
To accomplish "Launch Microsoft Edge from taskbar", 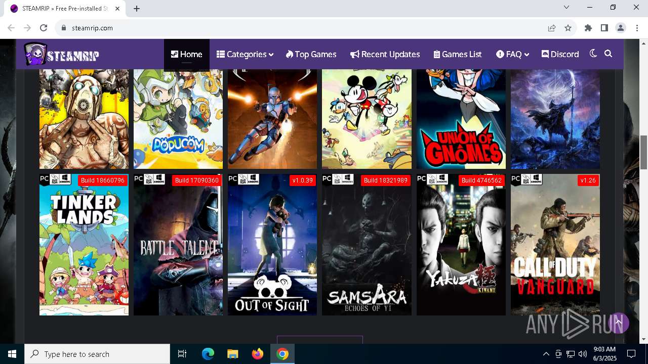I will pyautogui.click(x=208, y=354).
